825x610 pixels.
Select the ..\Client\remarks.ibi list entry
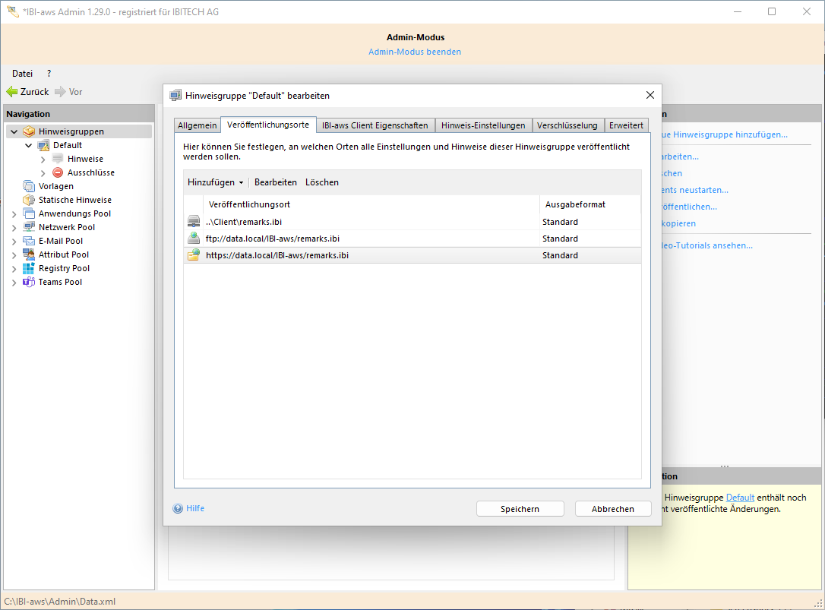[244, 222]
